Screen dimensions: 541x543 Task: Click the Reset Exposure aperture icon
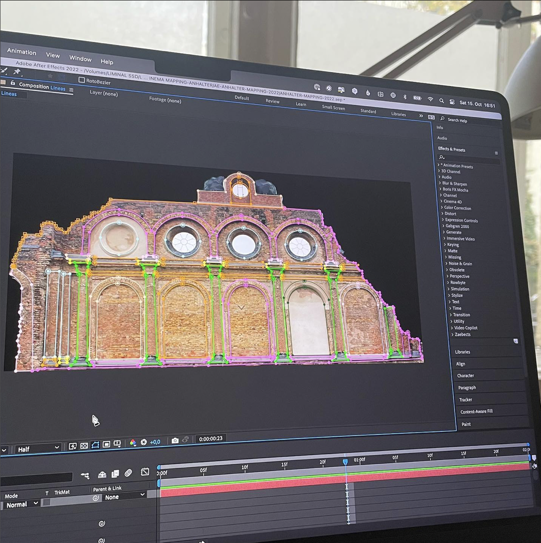(x=143, y=442)
